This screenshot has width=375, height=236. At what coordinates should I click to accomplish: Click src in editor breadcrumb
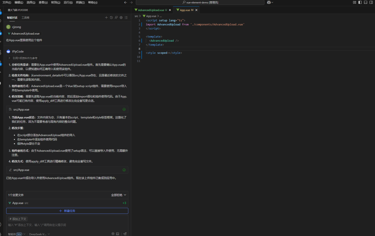pos(136,16)
